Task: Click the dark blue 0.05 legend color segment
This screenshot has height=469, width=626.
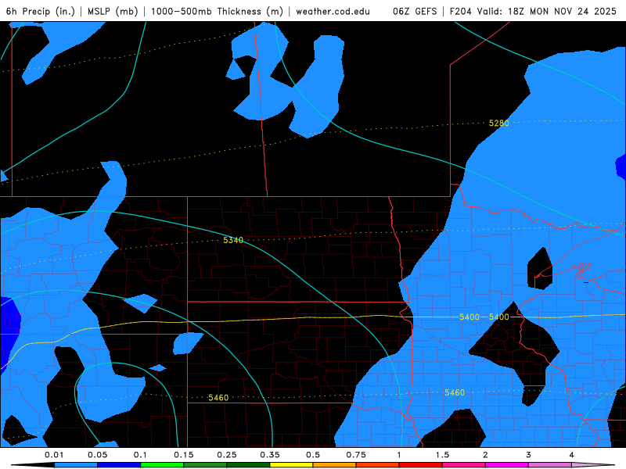Action: (119, 465)
